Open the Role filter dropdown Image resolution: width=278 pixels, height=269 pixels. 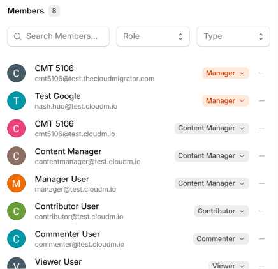(x=153, y=36)
